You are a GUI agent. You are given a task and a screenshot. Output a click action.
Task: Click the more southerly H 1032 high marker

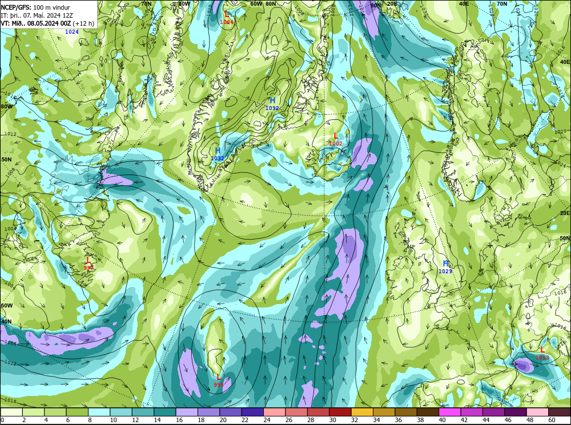[x=218, y=154]
